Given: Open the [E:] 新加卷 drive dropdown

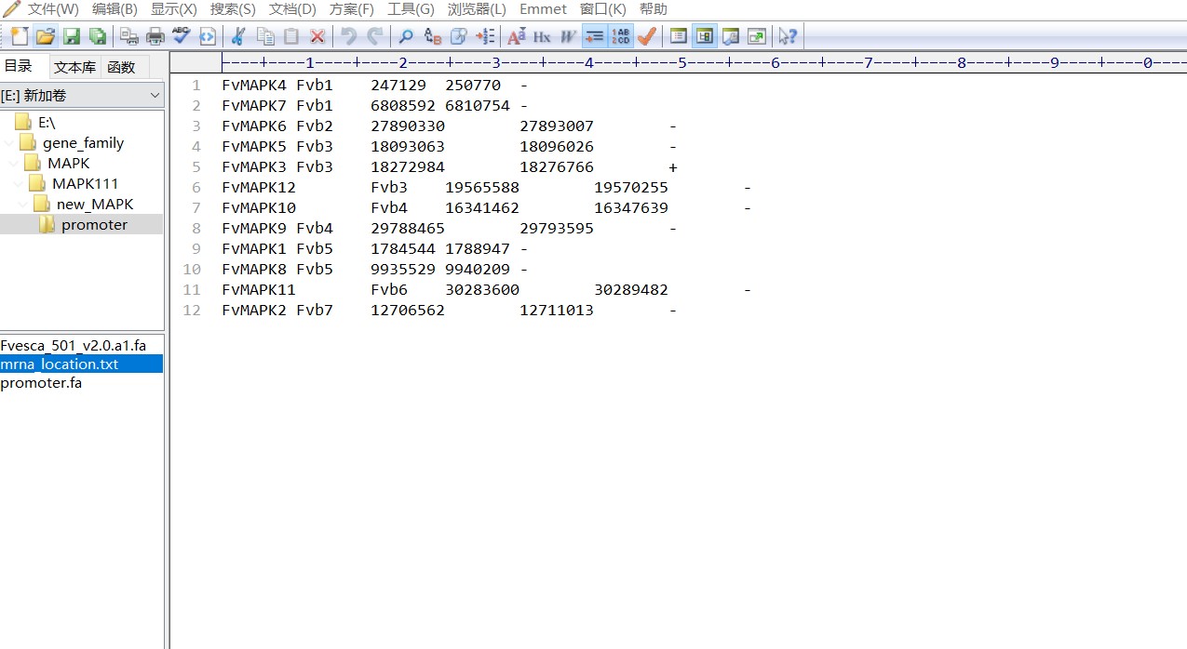Looking at the screenshot, I should tap(155, 96).
